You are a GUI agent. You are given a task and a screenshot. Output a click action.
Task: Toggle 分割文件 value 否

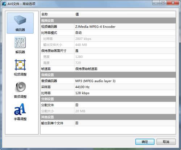[x=125, y=105]
